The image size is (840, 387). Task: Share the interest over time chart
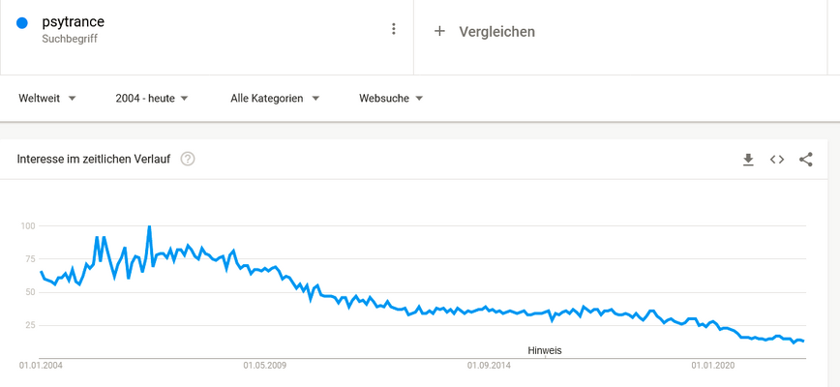806,160
